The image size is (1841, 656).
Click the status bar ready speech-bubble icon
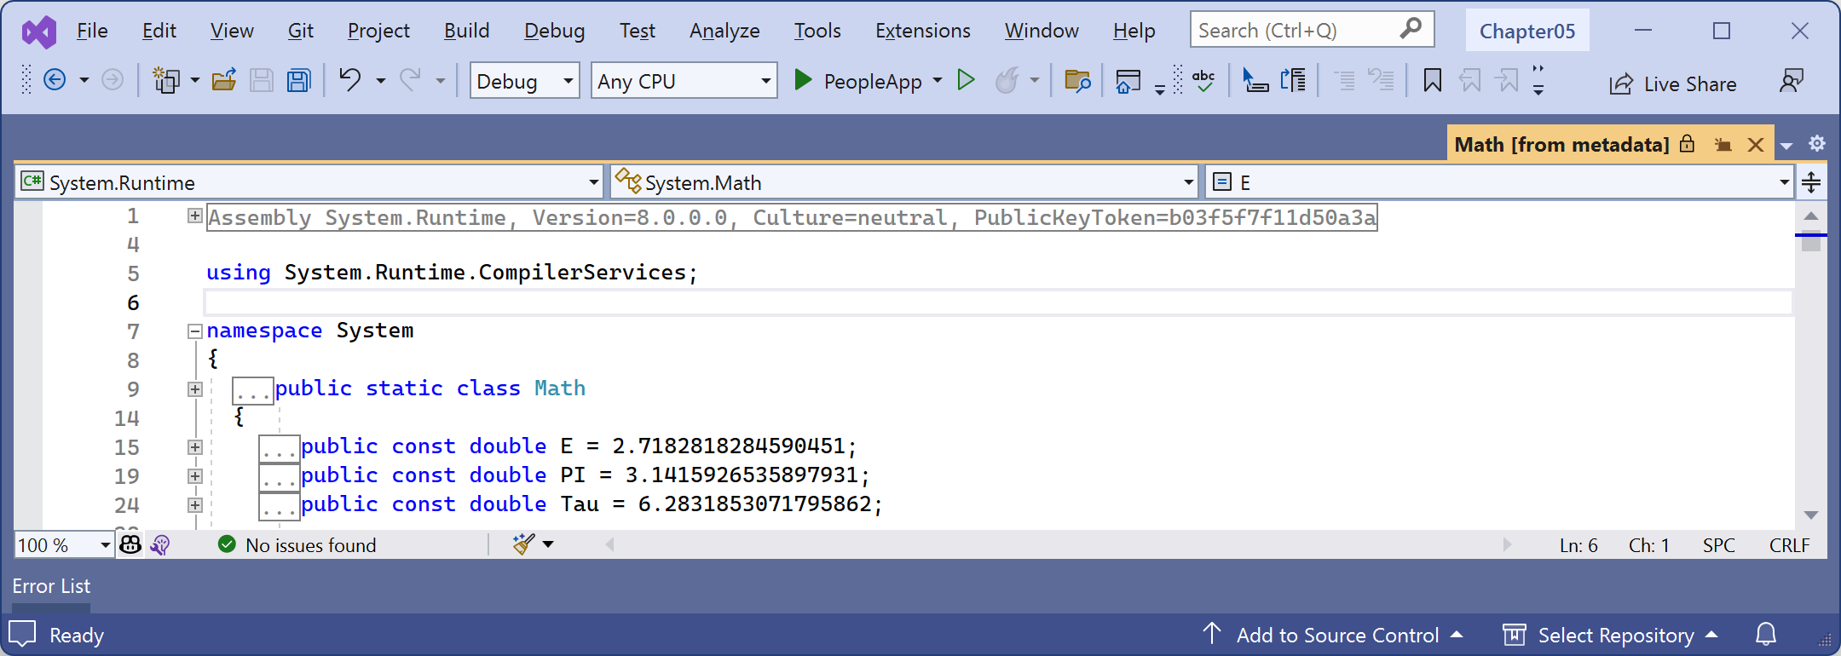click(x=22, y=635)
